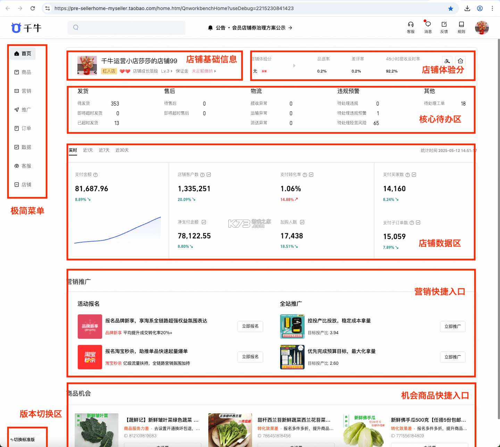Switch to the 近7天 tab
The width and height of the screenshot is (500, 447).
click(104, 150)
